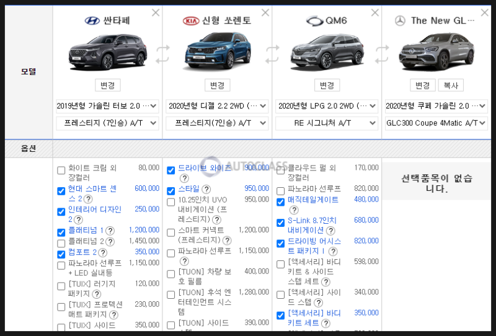This screenshot has width=496, height=336.
Task: Open help icon for [TUIX] 프로텍션 매트 패키지
Action: [x=113, y=315]
